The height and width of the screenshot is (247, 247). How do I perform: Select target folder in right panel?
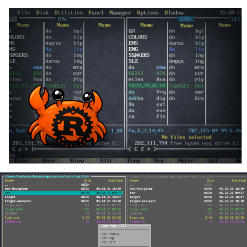(x=187, y=197)
